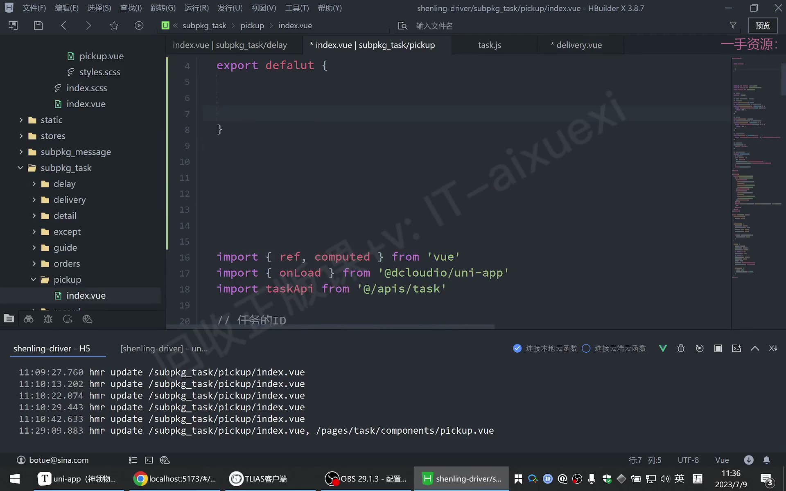The height and width of the screenshot is (491, 786).
Task: Open styles.scss in file tree
Action: point(100,72)
